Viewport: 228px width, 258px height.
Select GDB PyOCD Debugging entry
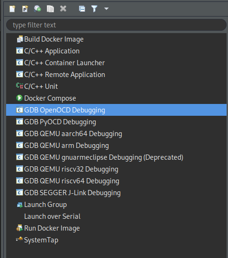tap(60, 122)
